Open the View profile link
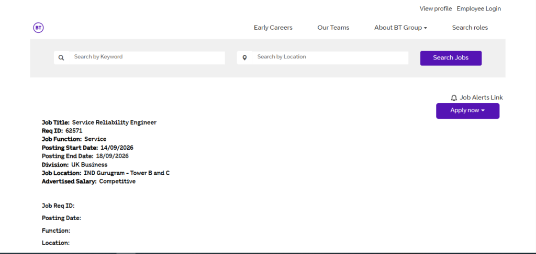This screenshot has width=536, height=254. 435,8
